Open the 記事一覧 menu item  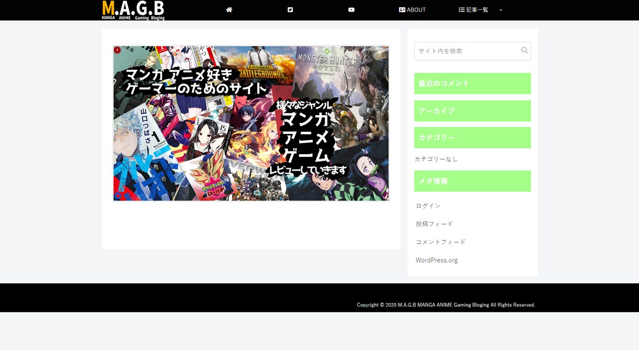point(473,10)
